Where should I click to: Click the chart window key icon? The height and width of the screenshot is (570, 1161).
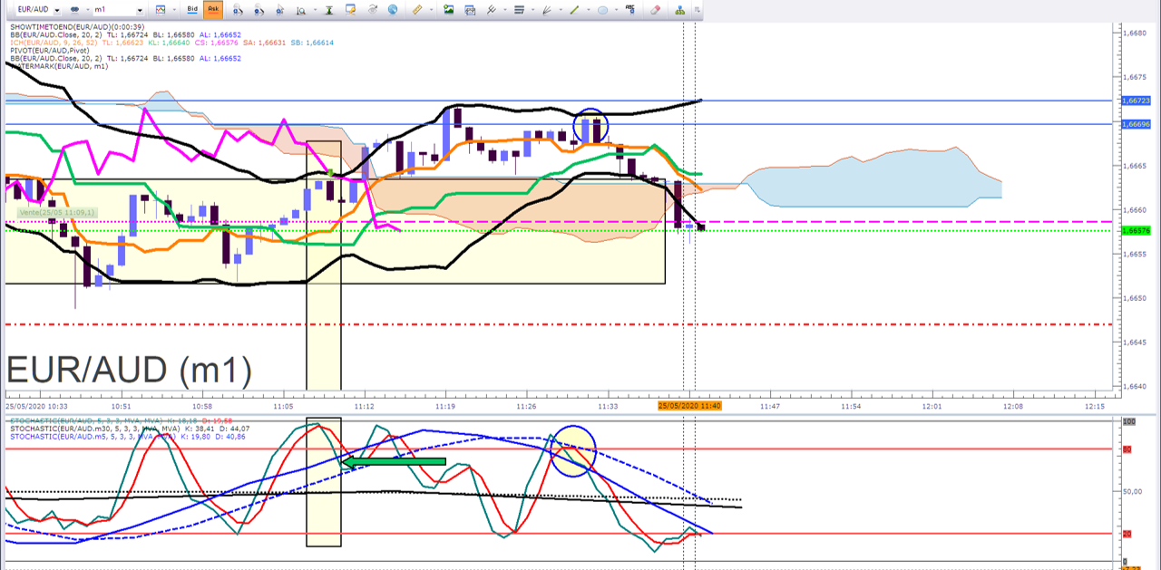(350, 9)
